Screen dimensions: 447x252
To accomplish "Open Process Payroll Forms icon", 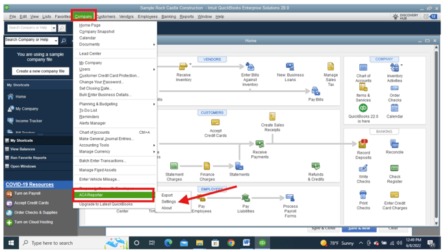I will click(290, 197).
